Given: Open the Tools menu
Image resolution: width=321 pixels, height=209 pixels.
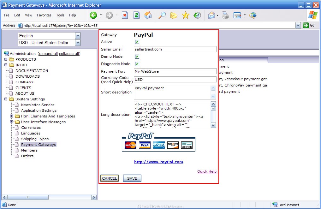Looking at the screenshot, I should click(x=60, y=15).
